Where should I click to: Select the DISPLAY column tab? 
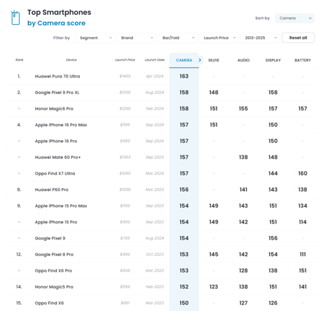(x=273, y=60)
